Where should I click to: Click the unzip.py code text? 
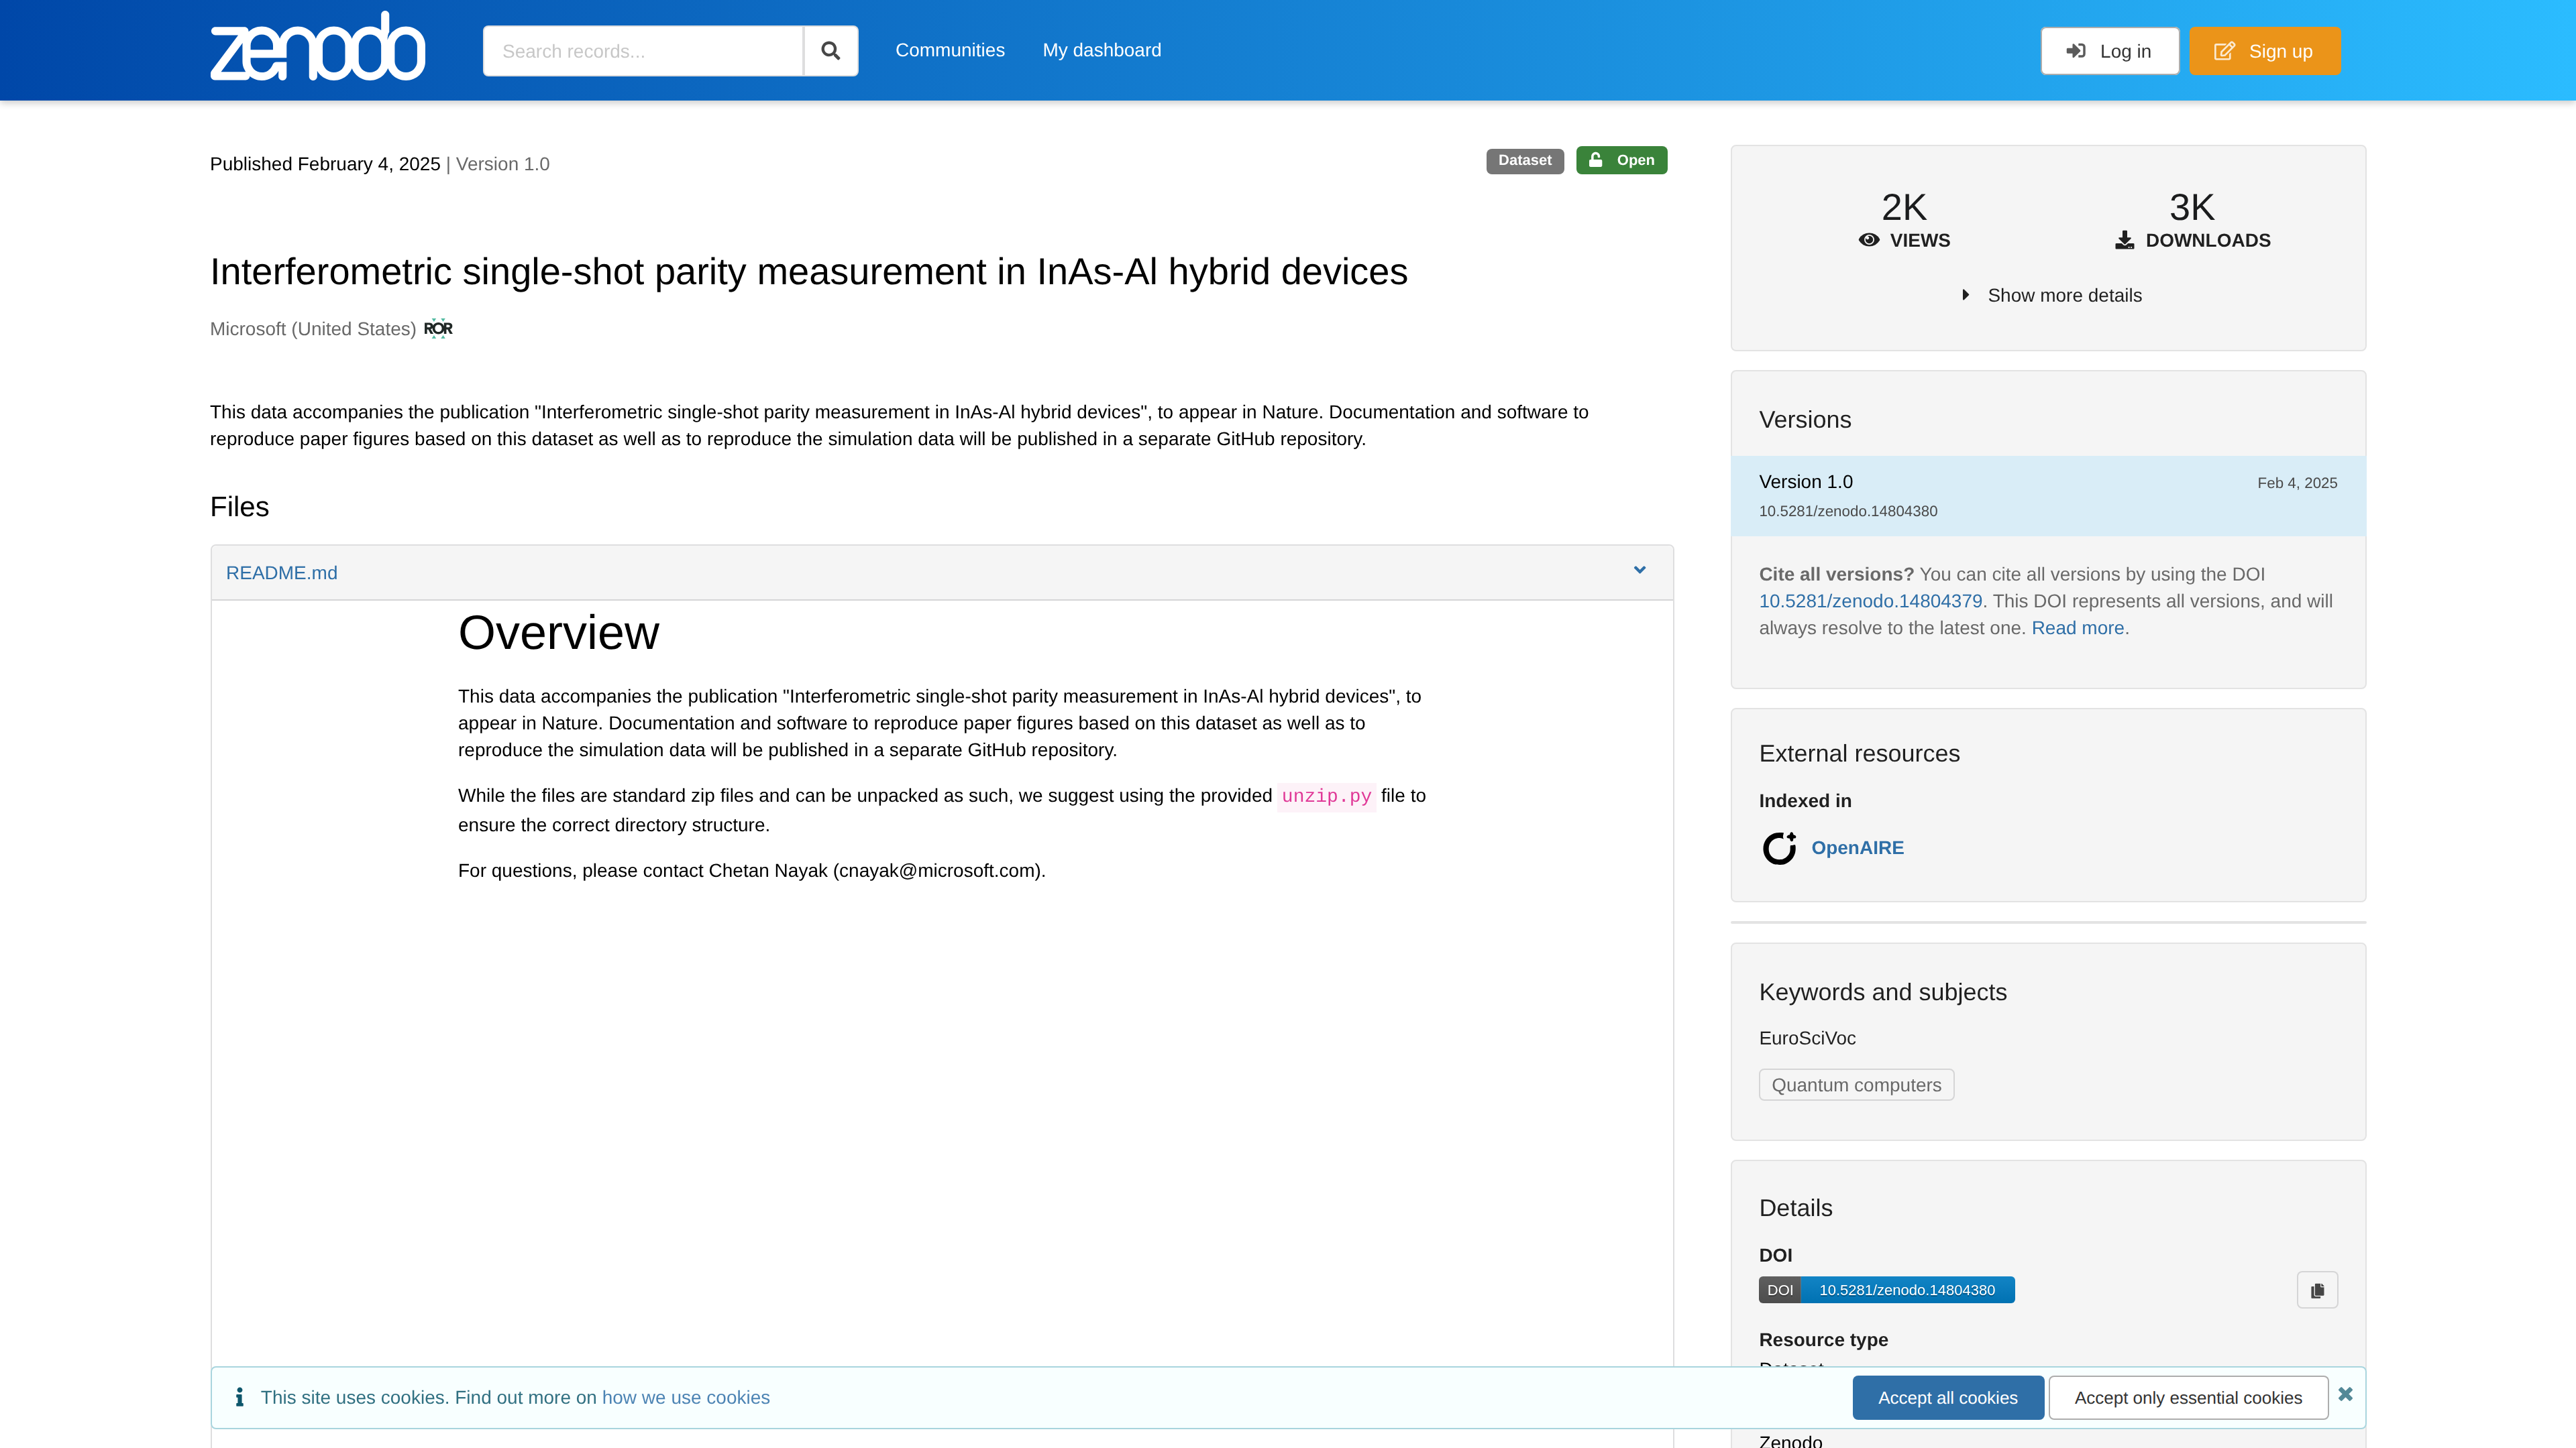(x=1326, y=796)
